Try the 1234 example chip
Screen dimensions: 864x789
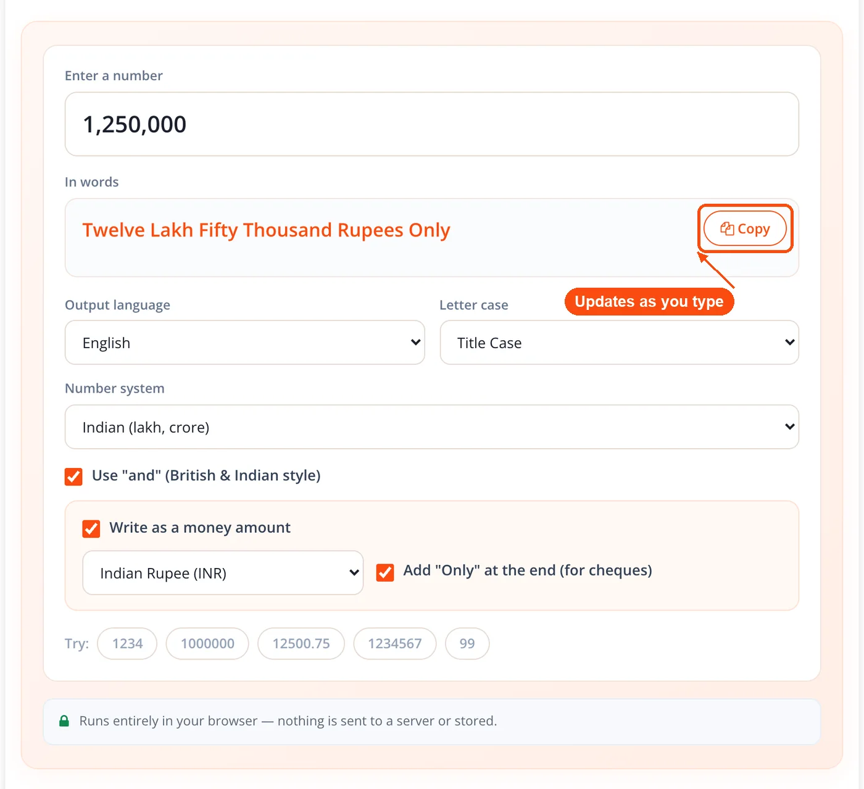coord(127,643)
